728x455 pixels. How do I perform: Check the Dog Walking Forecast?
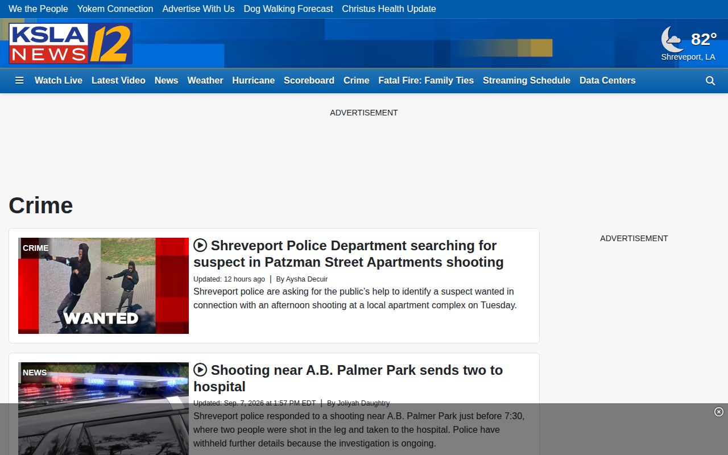click(288, 9)
